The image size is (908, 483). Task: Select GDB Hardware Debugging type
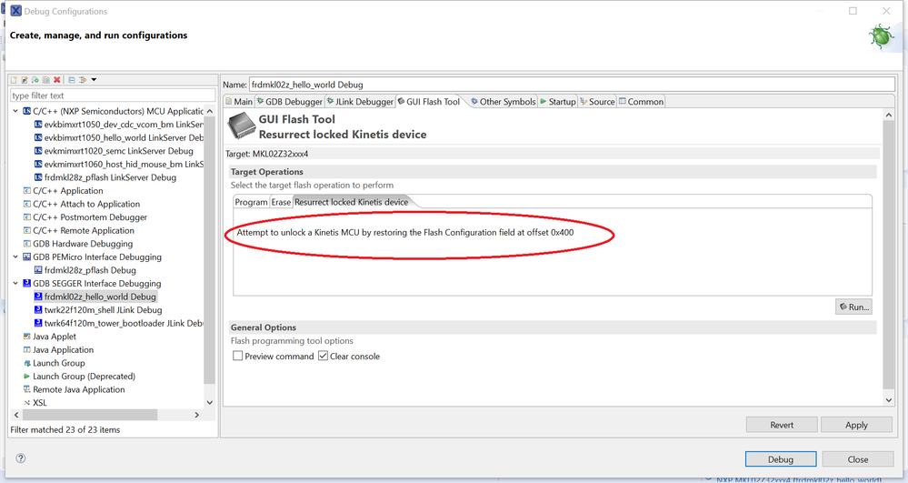click(77, 244)
